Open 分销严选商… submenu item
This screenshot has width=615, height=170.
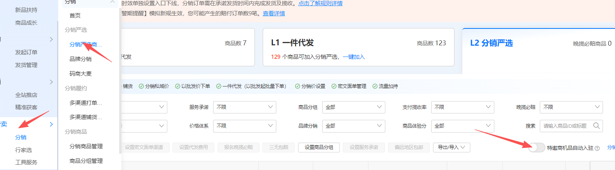[x=86, y=45]
